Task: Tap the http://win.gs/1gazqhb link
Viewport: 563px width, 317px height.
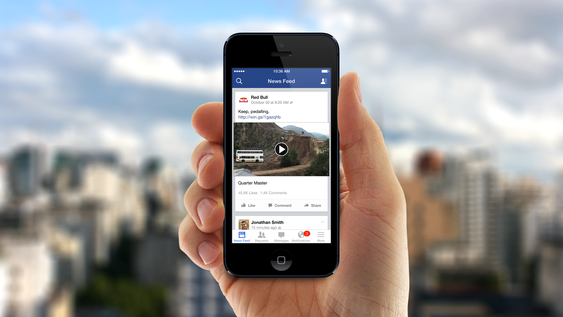Action: pos(259,117)
